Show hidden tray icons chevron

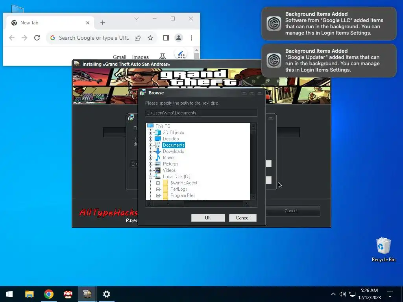click(x=333, y=294)
